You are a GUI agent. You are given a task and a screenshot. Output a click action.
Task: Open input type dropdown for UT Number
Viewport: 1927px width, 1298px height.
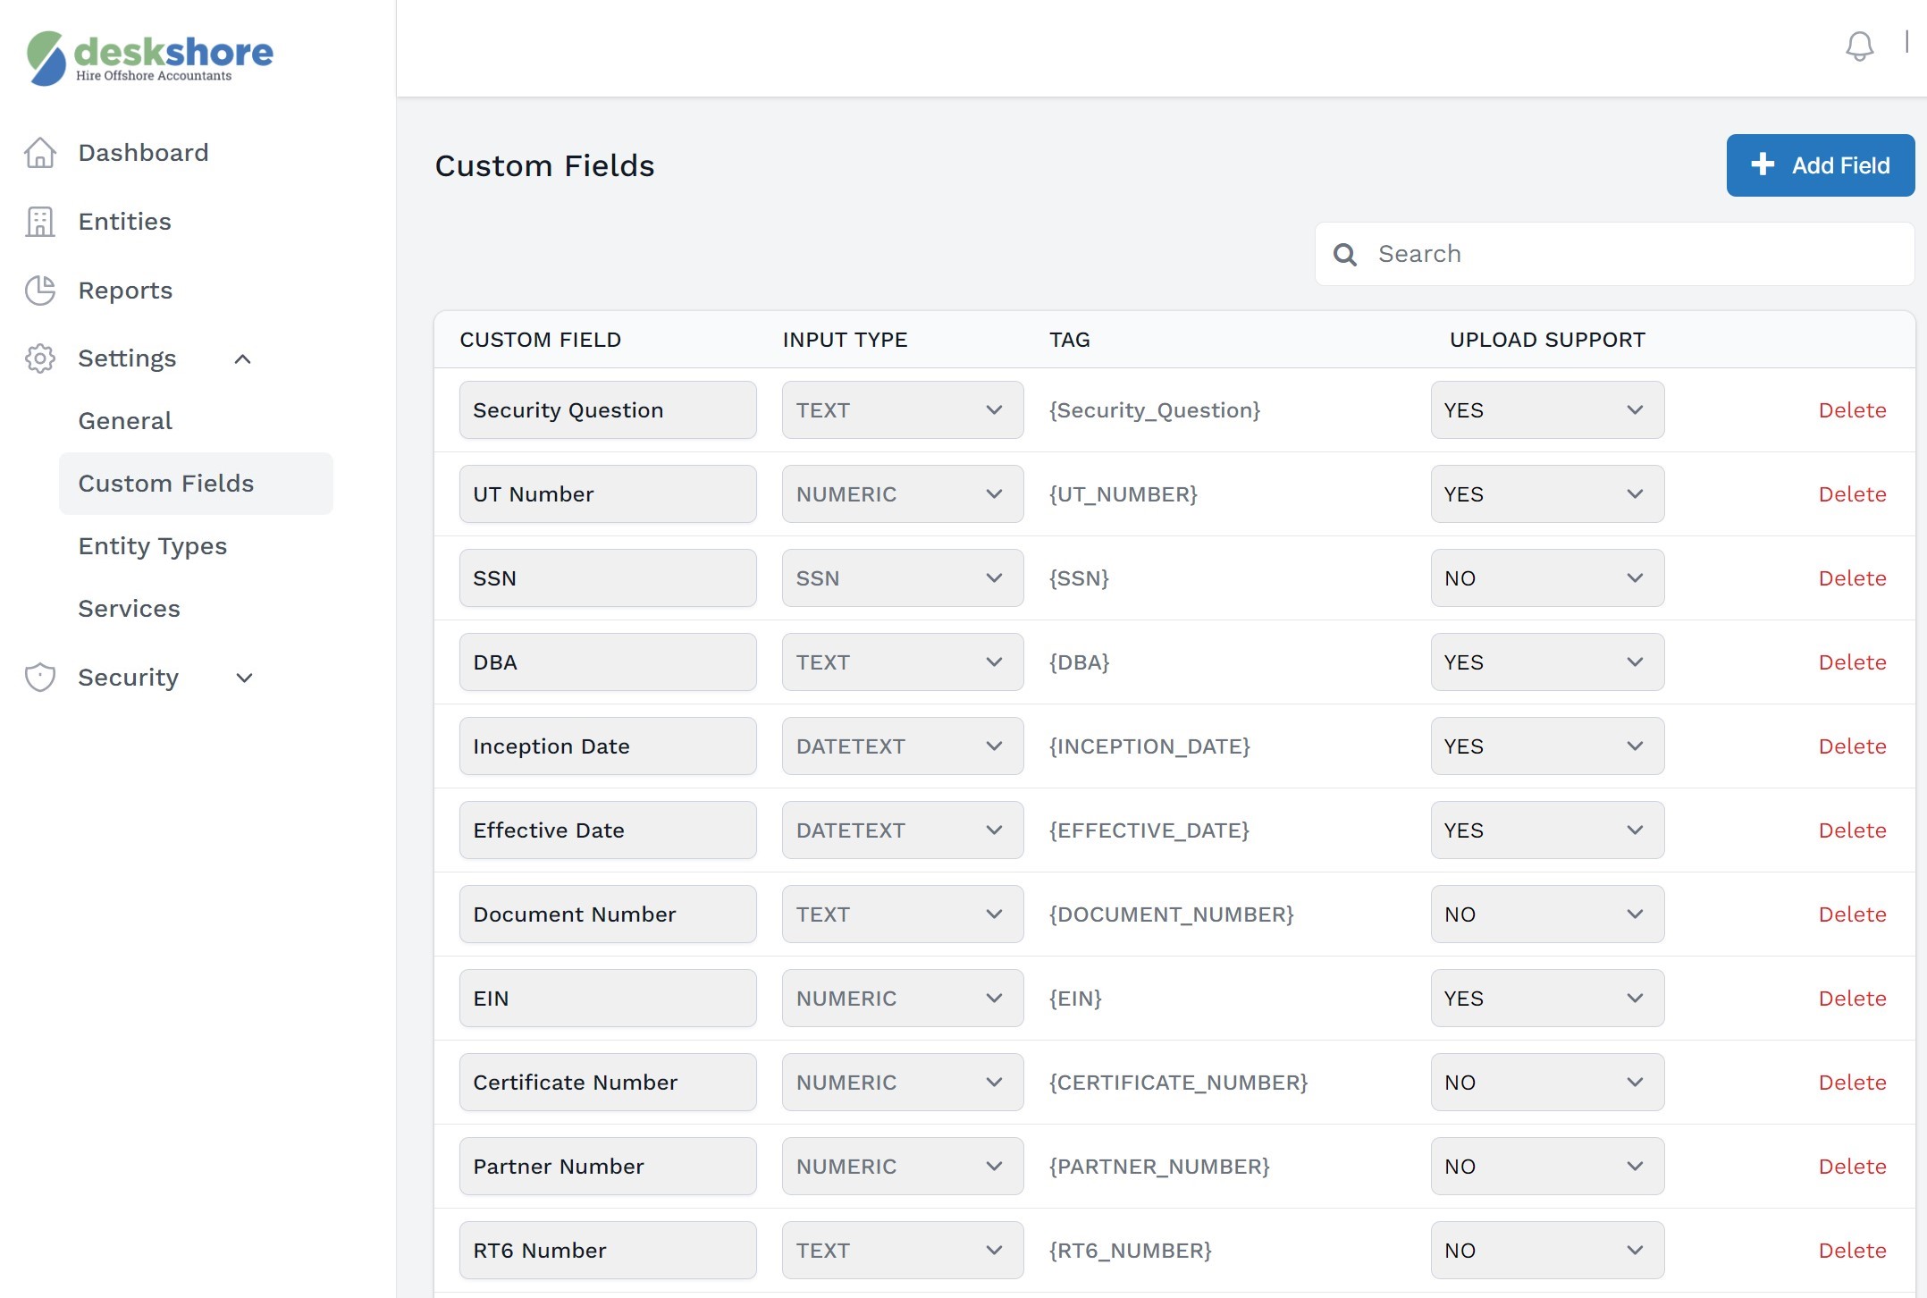pyautogui.click(x=903, y=494)
